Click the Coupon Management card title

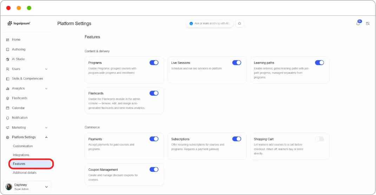click(103, 170)
